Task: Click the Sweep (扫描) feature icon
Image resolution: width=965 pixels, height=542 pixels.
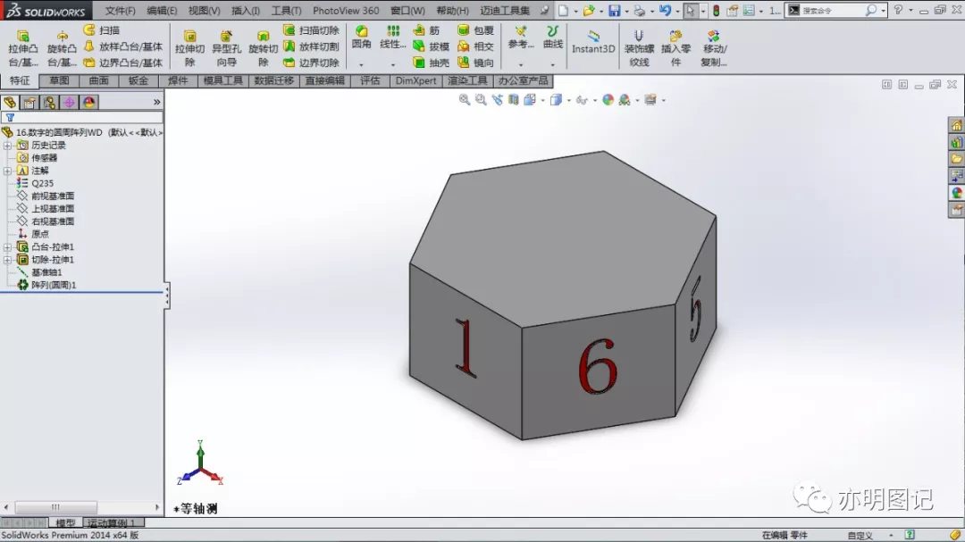Action: point(89,30)
